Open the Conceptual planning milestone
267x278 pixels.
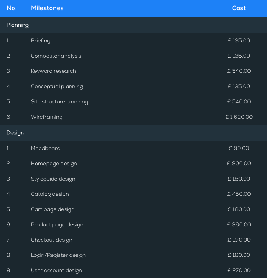[x=57, y=87]
